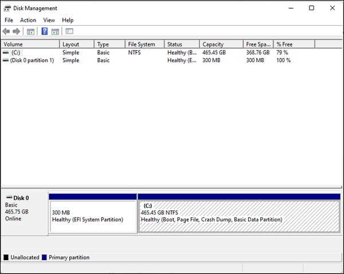The height and width of the screenshot is (274, 344).
Task: Select the Disk 0 partition 1 row
Action: click(32, 60)
